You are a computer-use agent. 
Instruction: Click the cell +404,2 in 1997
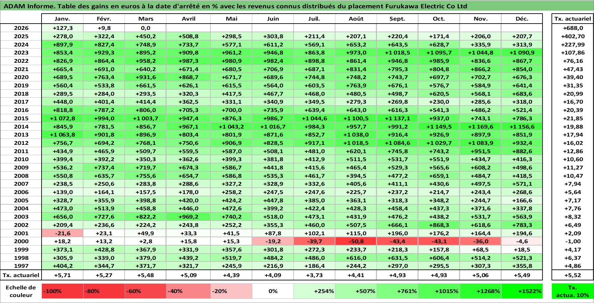(x=62, y=266)
